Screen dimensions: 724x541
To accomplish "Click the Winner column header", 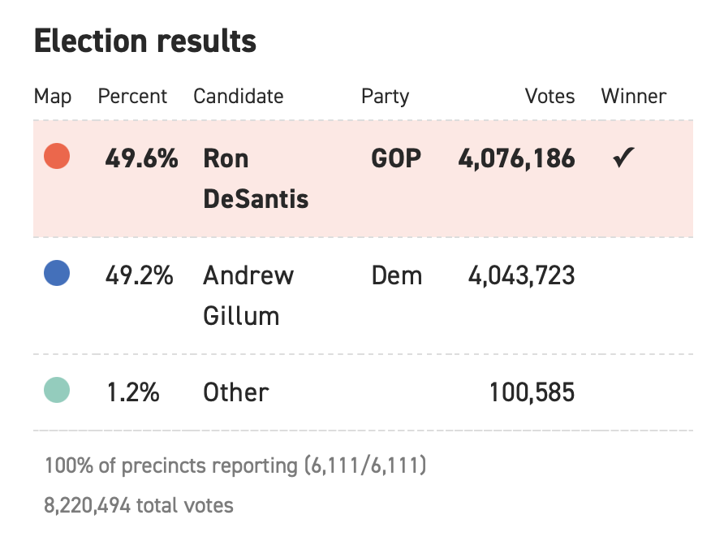I will click(633, 97).
